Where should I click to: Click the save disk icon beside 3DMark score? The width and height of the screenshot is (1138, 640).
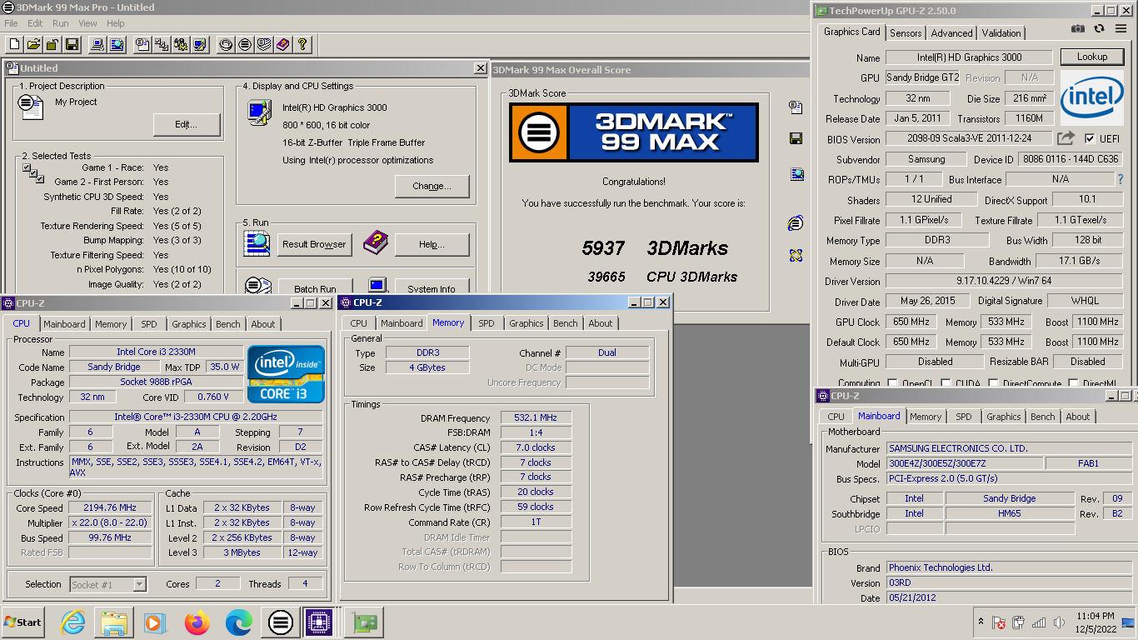pos(796,138)
